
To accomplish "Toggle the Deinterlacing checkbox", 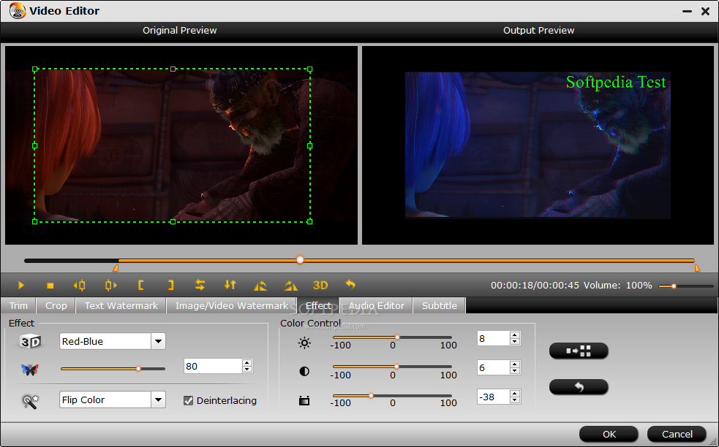I will [188, 401].
